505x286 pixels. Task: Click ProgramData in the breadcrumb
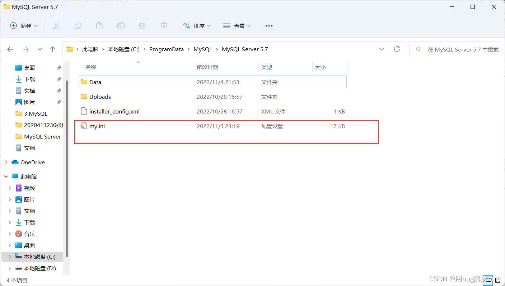(x=167, y=49)
